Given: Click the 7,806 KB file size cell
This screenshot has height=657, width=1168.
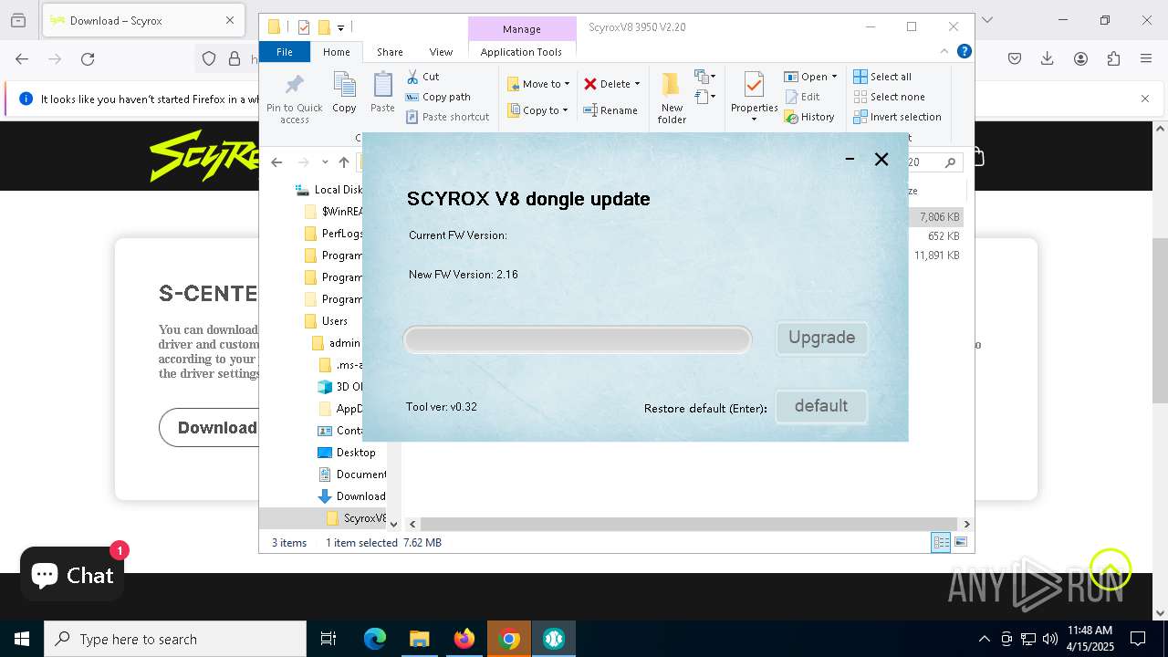Looking at the screenshot, I should pyautogui.click(x=939, y=217).
